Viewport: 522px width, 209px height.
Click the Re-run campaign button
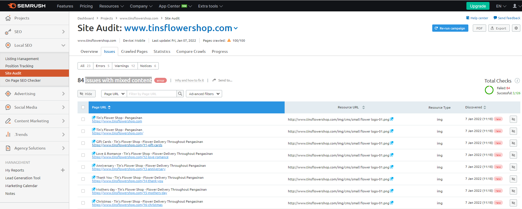pyautogui.click(x=450, y=28)
